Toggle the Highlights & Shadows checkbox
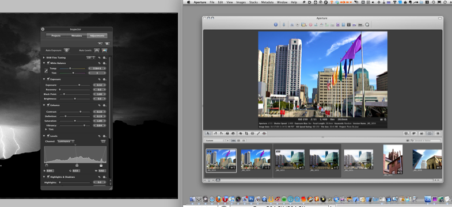This screenshot has height=207, width=452. click(x=48, y=177)
